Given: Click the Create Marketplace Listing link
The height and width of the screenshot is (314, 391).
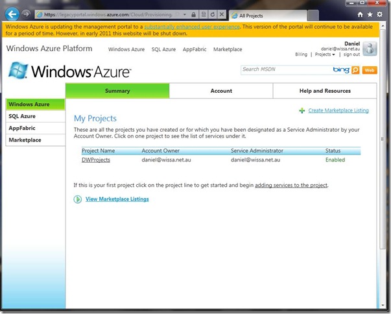Looking at the screenshot, I should [x=338, y=110].
